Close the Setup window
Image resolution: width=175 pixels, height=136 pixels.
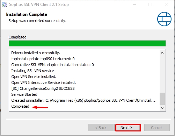(x=166, y=5)
